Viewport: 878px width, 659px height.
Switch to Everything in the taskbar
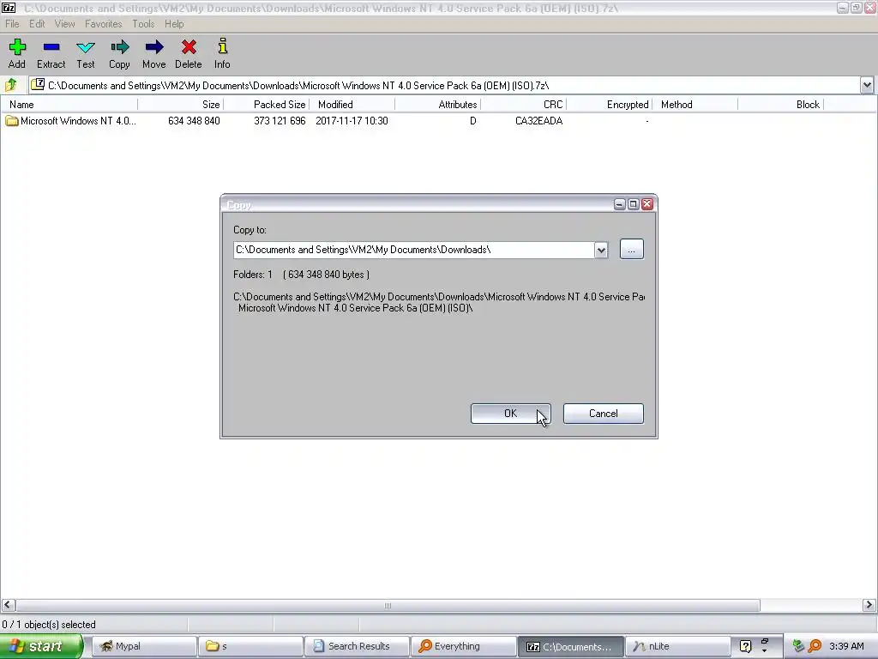[x=464, y=646]
